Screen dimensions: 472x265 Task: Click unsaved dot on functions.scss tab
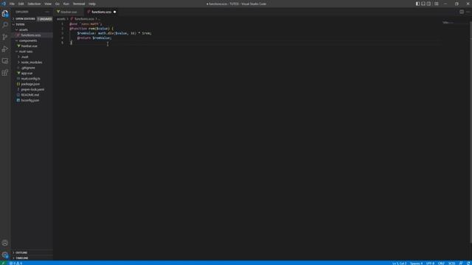[x=115, y=12]
